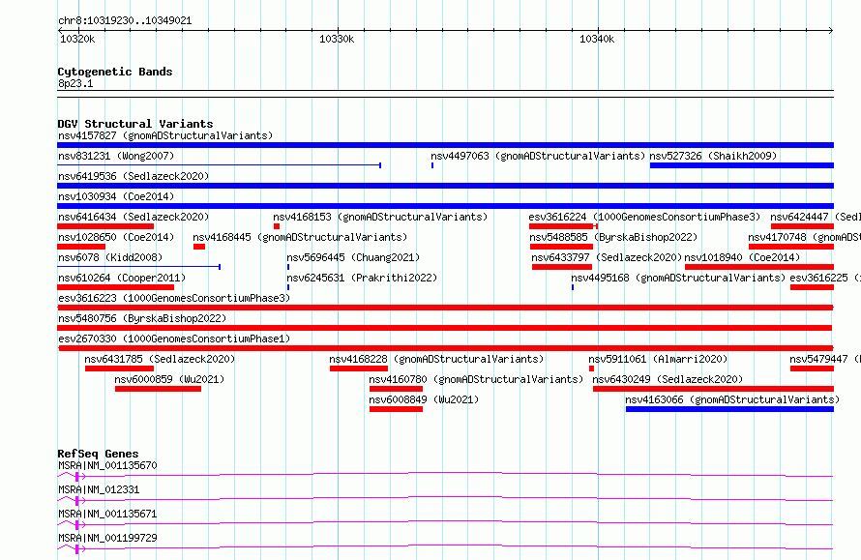Open nsv6430249 (Sedlazeck2020) label

(x=668, y=379)
